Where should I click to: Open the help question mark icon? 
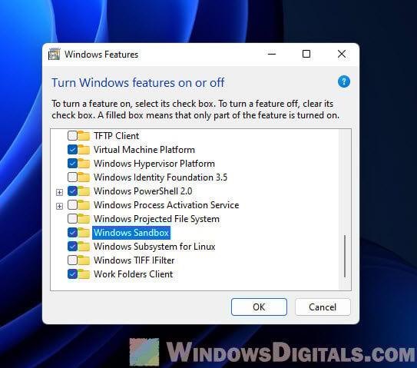click(x=343, y=81)
